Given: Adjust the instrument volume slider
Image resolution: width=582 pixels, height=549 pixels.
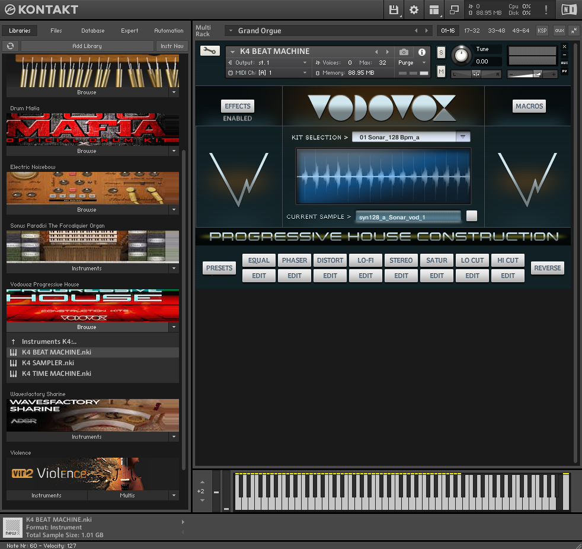Looking at the screenshot, I should (532, 75).
